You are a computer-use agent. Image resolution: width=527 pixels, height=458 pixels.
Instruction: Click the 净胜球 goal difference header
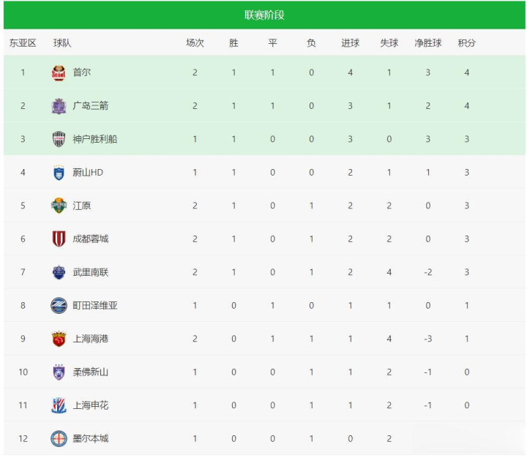(427, 43)
